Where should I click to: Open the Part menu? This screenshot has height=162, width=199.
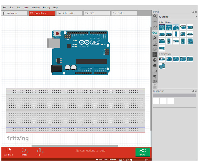18,7
